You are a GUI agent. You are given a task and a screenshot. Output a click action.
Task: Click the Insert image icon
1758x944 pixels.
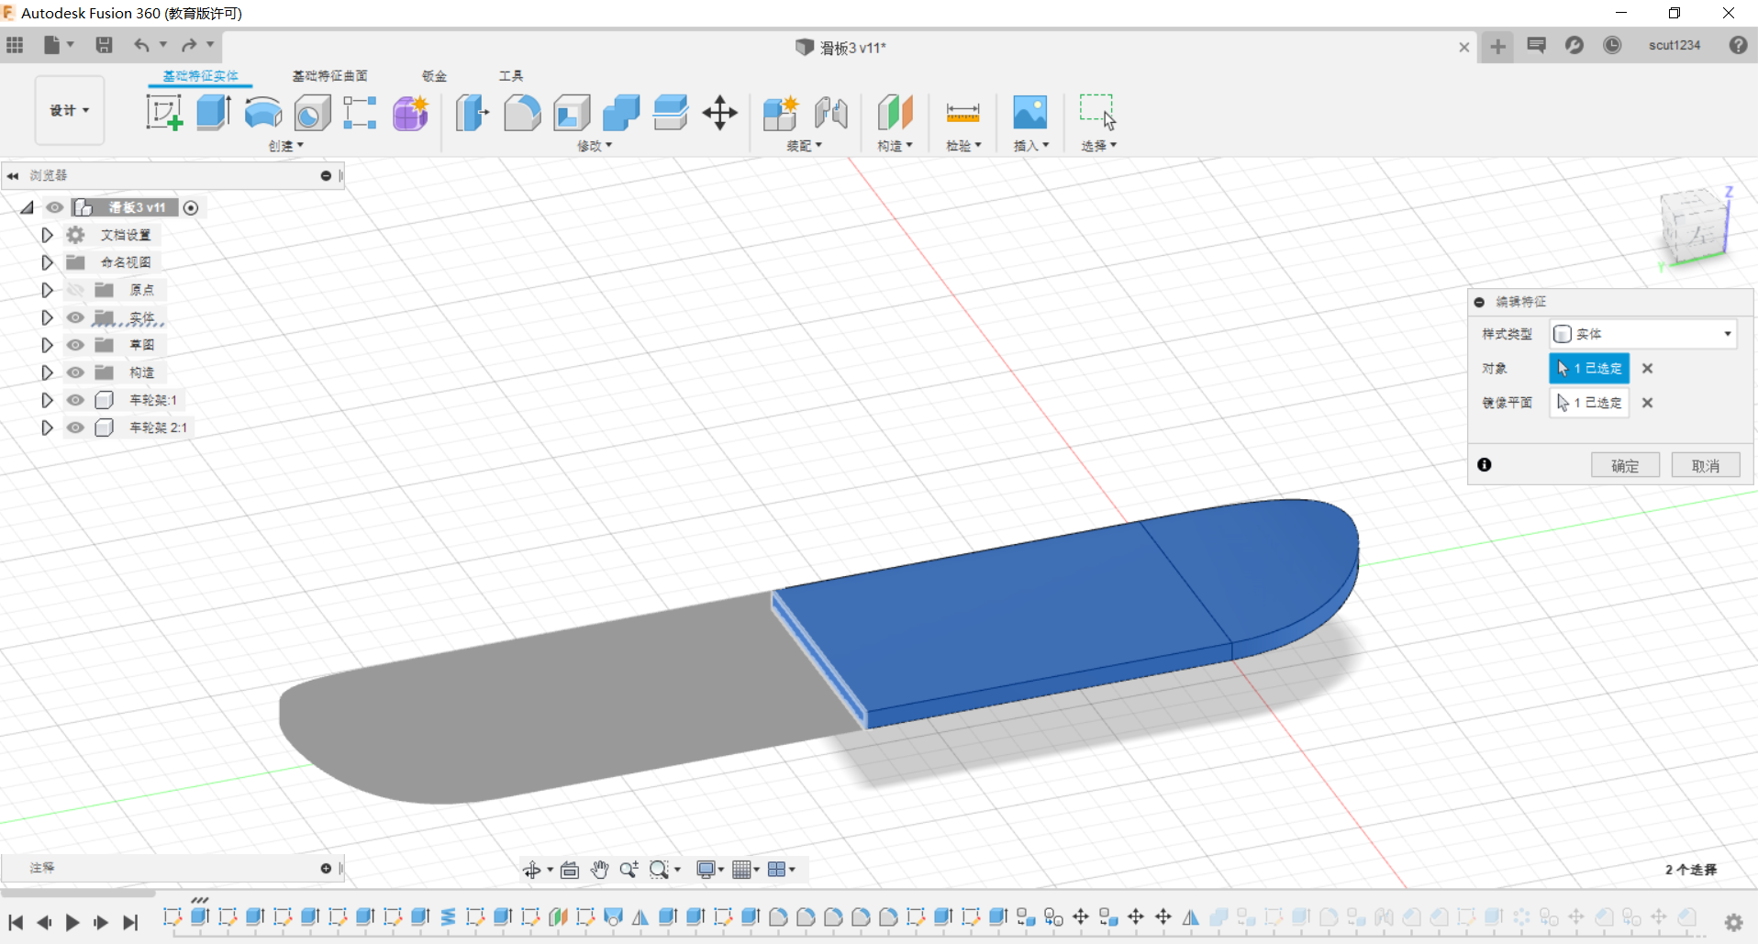pos(1030,113)
